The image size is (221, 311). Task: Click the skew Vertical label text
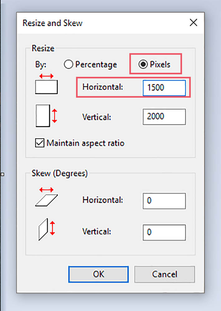pyautogui.click(x=97, y=231)
